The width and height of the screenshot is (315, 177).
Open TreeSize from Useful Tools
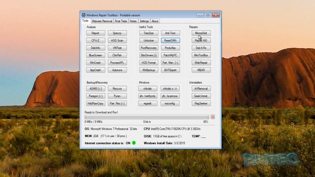click(x=149, y=33)
